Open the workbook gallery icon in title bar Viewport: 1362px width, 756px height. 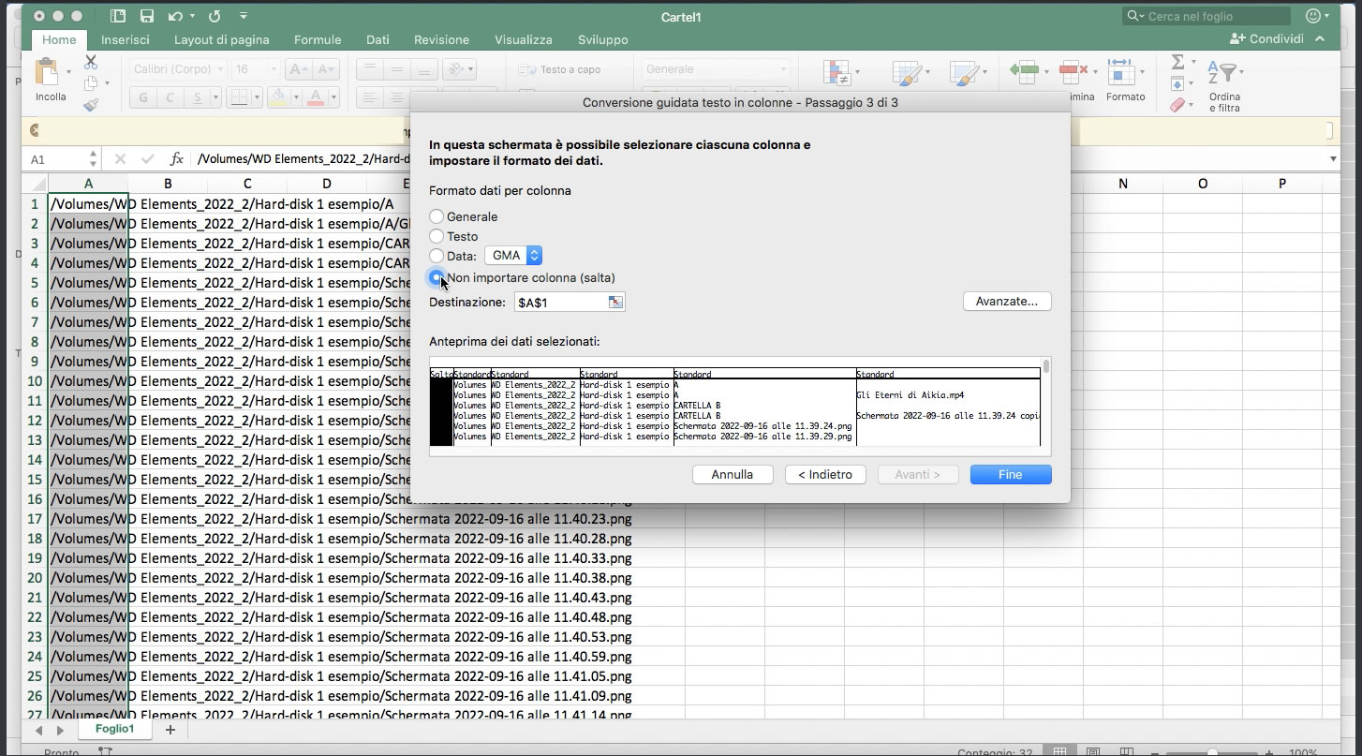[x=117, y=16]
